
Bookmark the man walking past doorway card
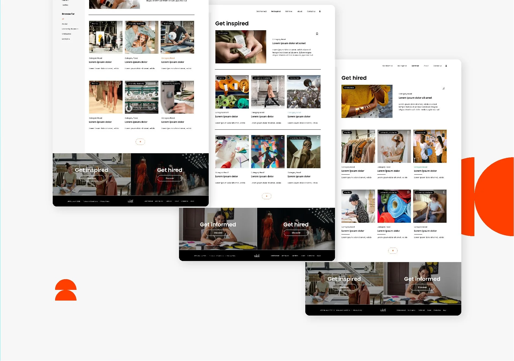[282, 78]
